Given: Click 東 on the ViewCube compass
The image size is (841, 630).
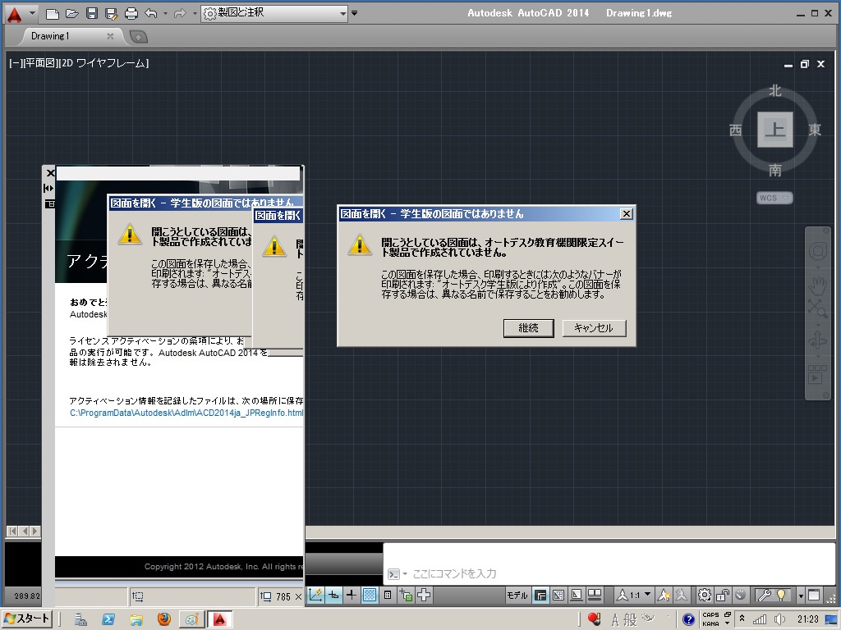Looking at the screenshot, I should coord(815,130).
